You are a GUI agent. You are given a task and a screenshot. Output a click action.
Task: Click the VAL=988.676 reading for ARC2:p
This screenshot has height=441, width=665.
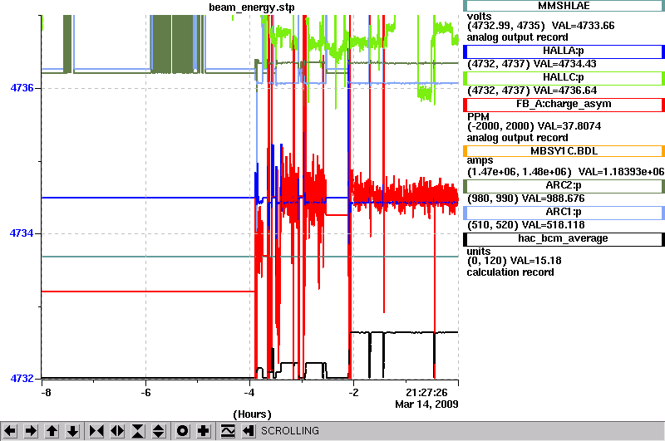coord(553,198)
